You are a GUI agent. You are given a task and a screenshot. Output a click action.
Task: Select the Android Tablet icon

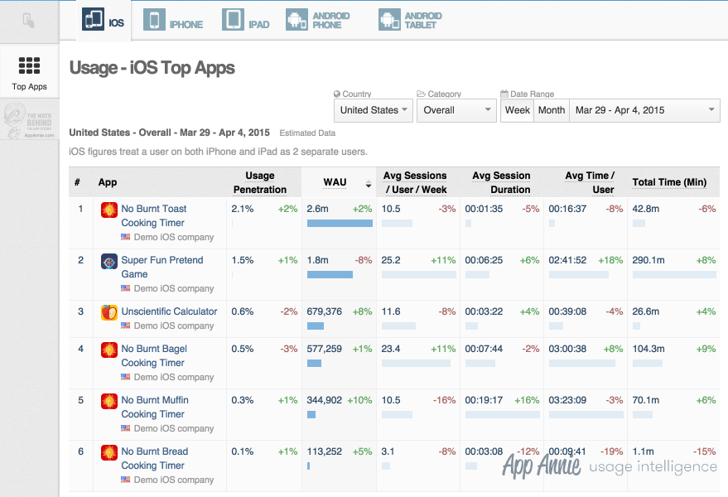tap(389, 20)
